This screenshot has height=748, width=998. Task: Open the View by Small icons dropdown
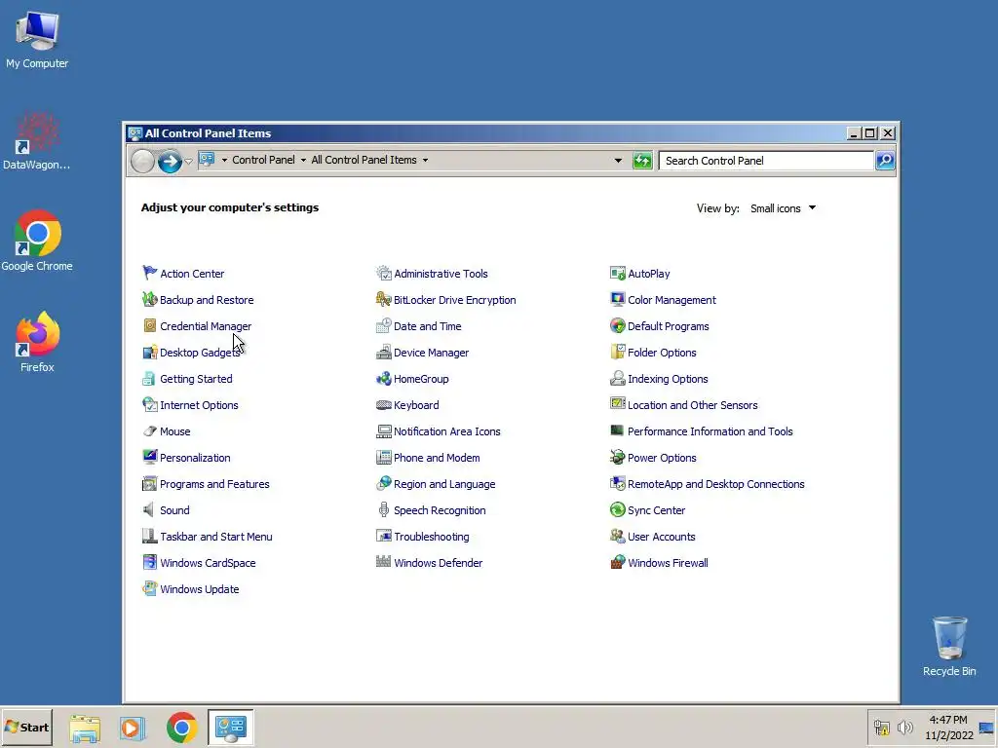click(x=783, y=208)
